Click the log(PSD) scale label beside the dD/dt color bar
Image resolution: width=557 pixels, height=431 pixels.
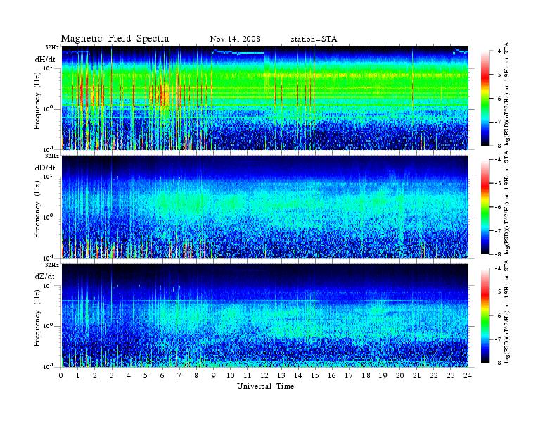coord(507,202)
